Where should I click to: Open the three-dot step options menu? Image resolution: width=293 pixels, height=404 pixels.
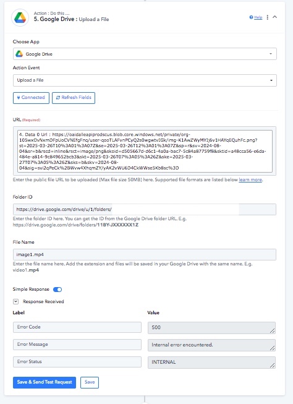[268, 17]
